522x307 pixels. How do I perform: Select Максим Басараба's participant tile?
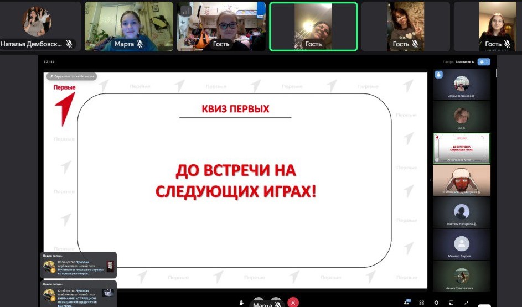point(461,212)
